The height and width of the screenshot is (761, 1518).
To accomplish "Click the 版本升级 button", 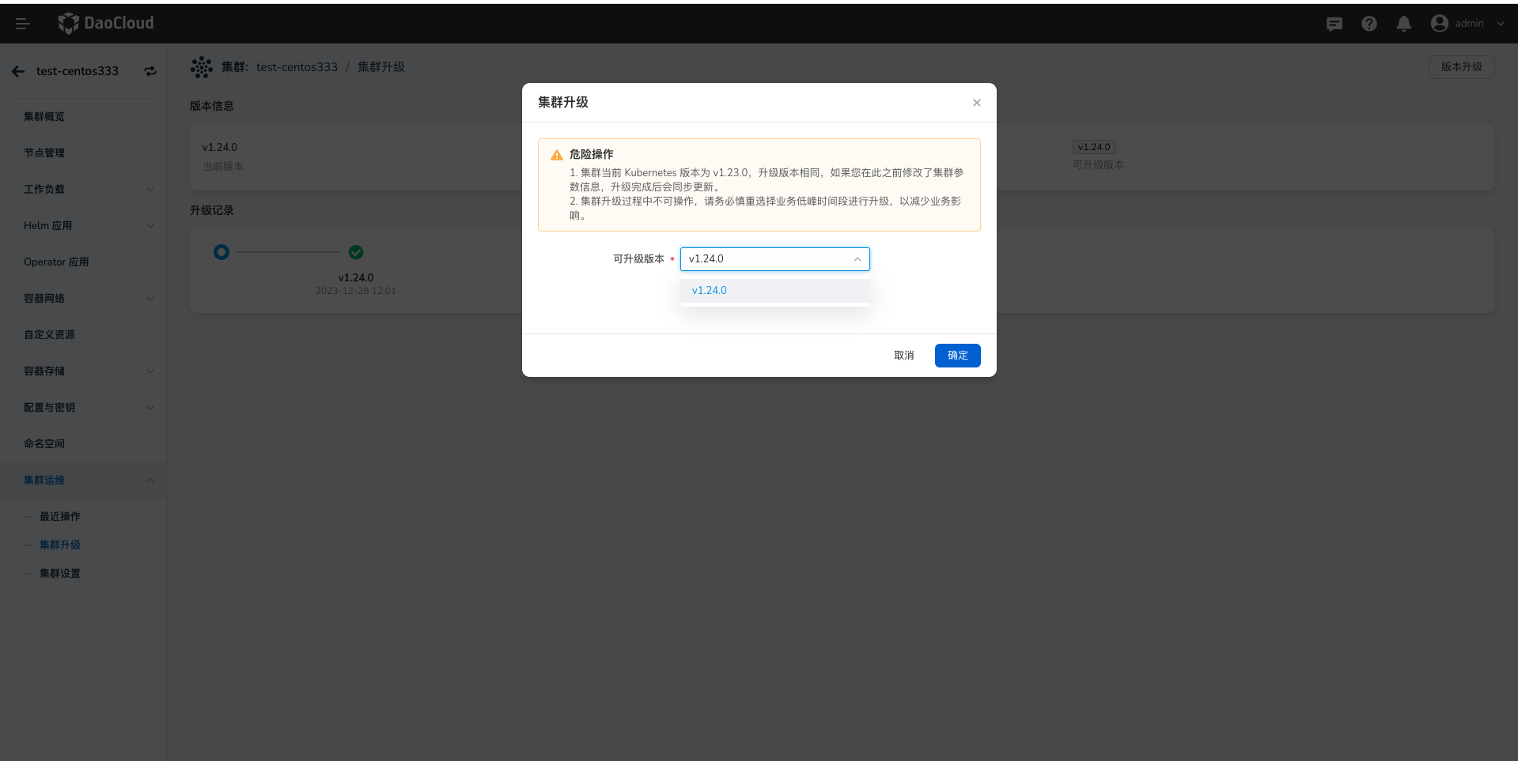I will click(1460, 67).
